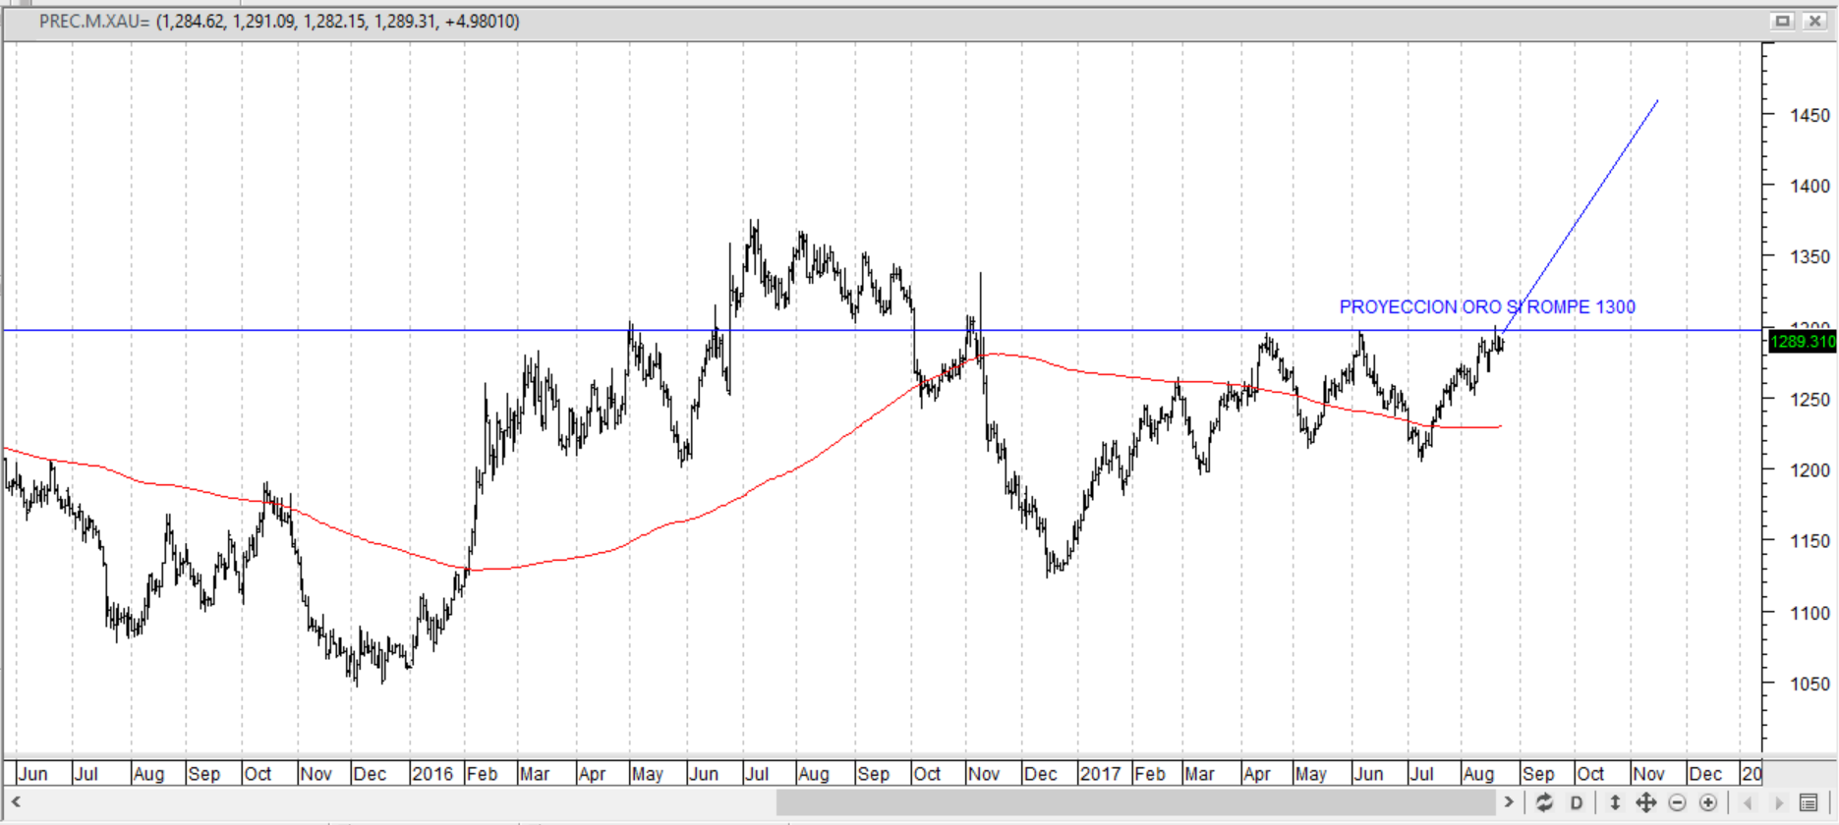The height and width of the screenshot is (825, 1839).
Task: Zoom in with the plus circle icon
Action: click(1708, 803)
